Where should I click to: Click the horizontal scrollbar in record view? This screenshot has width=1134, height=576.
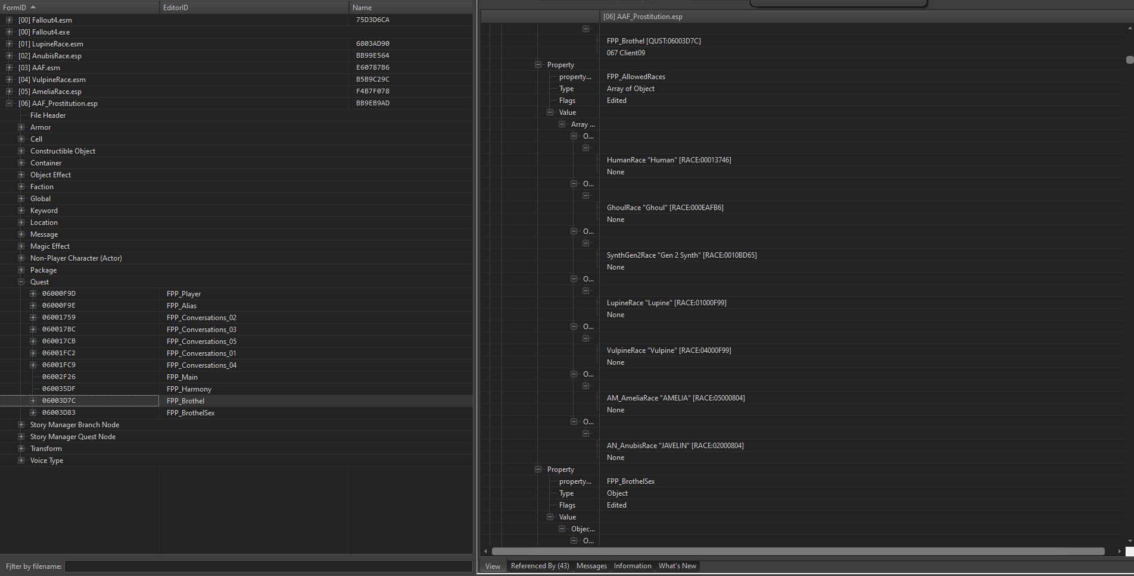[x=798, y=551]
